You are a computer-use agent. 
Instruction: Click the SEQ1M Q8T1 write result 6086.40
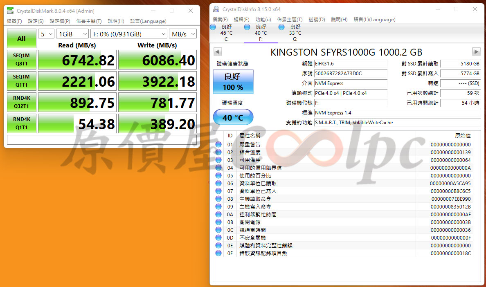click(157, 60)
